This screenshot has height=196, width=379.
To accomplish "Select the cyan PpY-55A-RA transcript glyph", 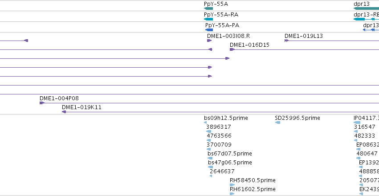I will pos(208,19).
